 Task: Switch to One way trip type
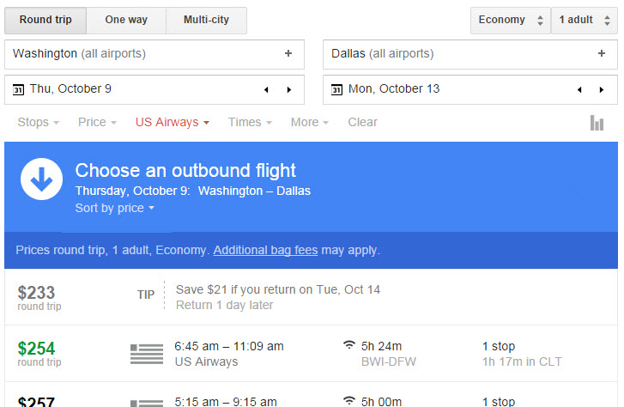tap(126, 20)
